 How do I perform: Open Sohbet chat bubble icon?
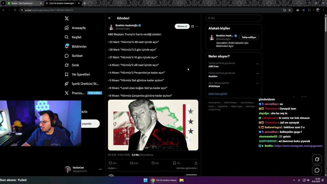(67, 56)
